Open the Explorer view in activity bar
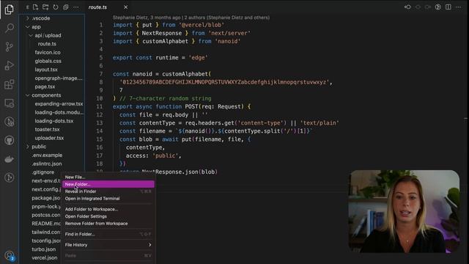 click(x=10, y=10)
